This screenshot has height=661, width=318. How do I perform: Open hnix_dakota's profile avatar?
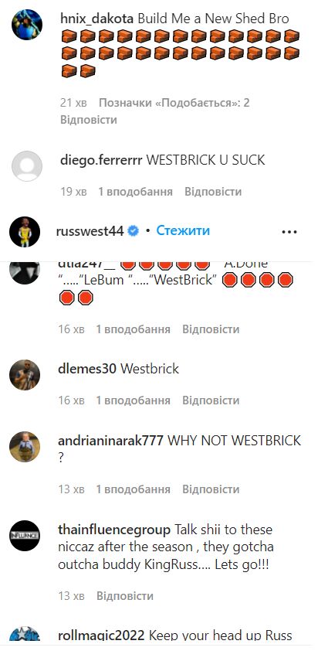[x=27, y=25]
